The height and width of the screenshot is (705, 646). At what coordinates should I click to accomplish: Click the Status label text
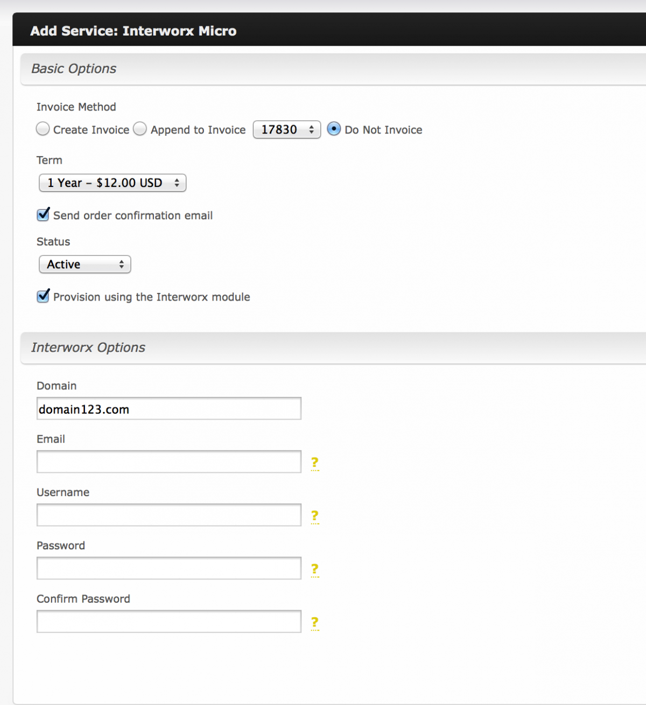[x=53, y=242]
